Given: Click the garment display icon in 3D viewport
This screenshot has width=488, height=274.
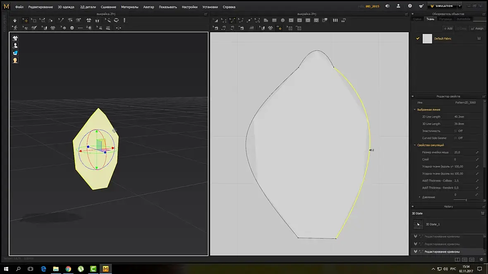Looking at the screenshot, I should [x=15, y=38].
